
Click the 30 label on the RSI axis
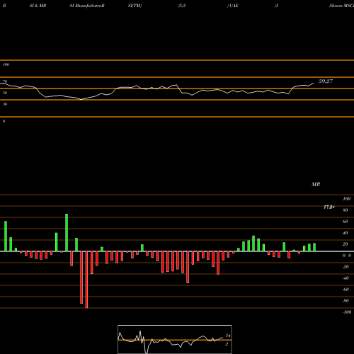point(5,104)
